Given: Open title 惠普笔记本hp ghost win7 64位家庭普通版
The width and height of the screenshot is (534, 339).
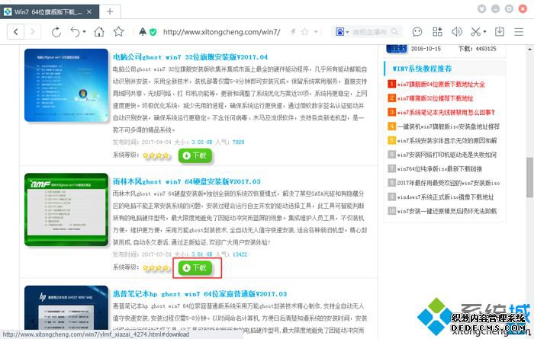Looking at the screenshot, I should [200, 294].
